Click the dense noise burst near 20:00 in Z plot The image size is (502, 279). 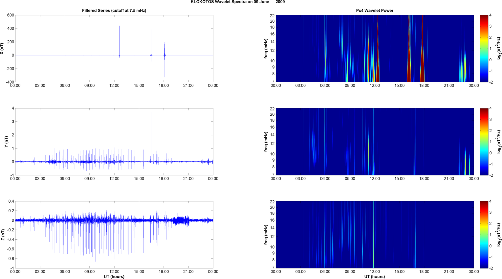[x=181, y=220]
